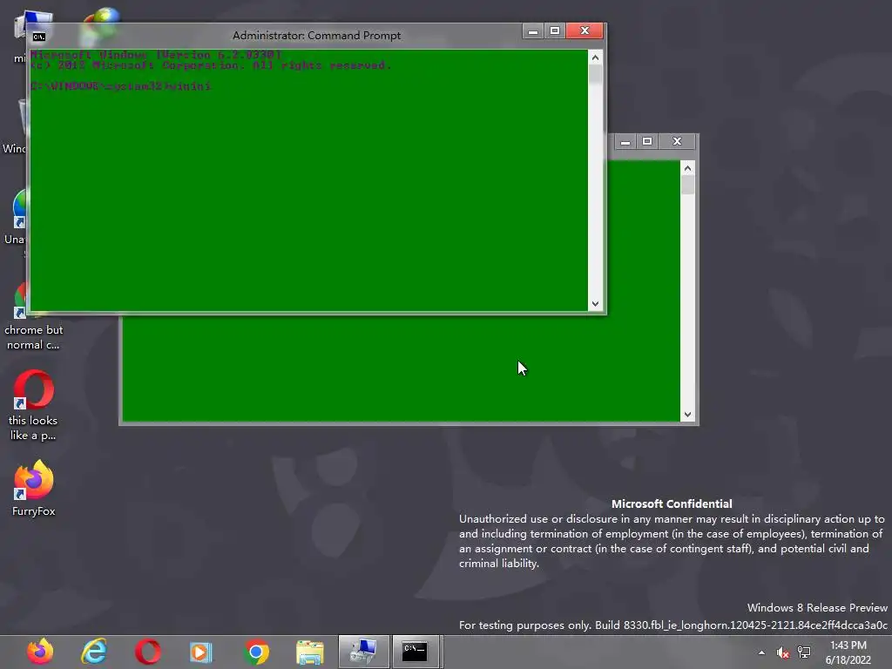Open the clock showing 1:43 PM

click(848, 645)
